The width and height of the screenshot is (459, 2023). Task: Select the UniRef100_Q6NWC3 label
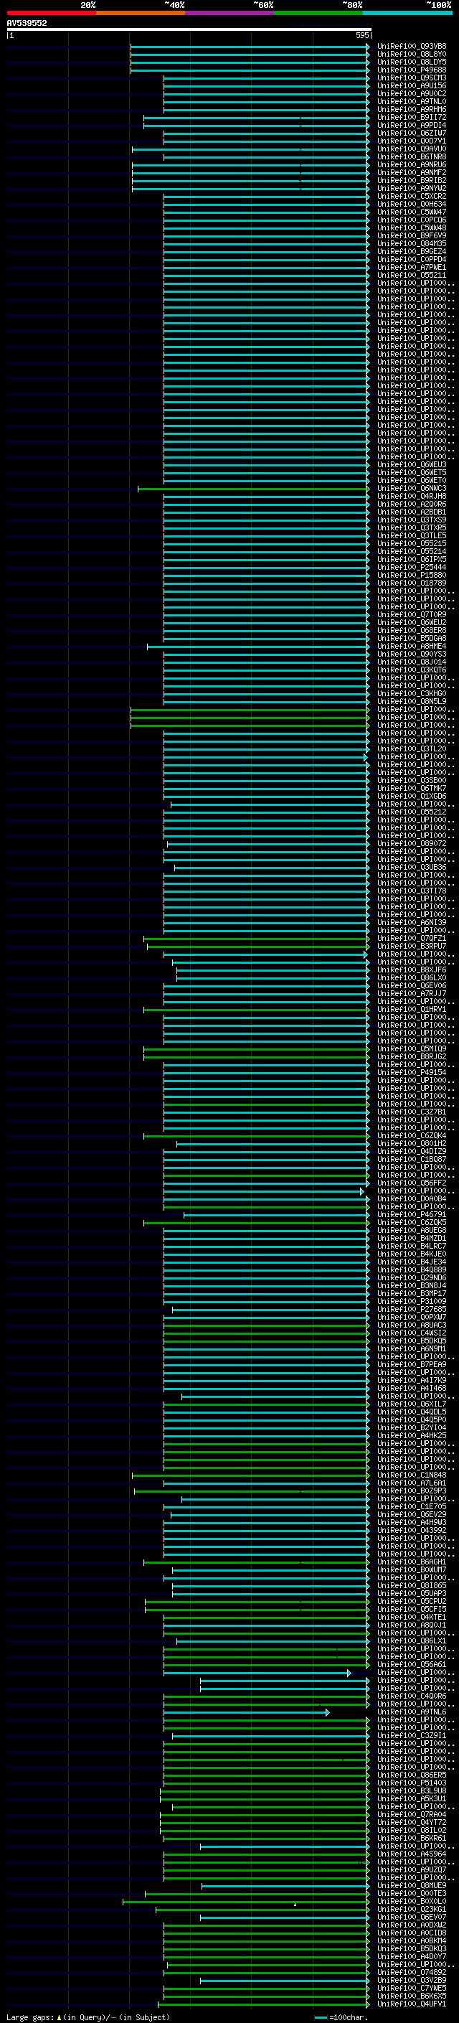pos(412,489)
